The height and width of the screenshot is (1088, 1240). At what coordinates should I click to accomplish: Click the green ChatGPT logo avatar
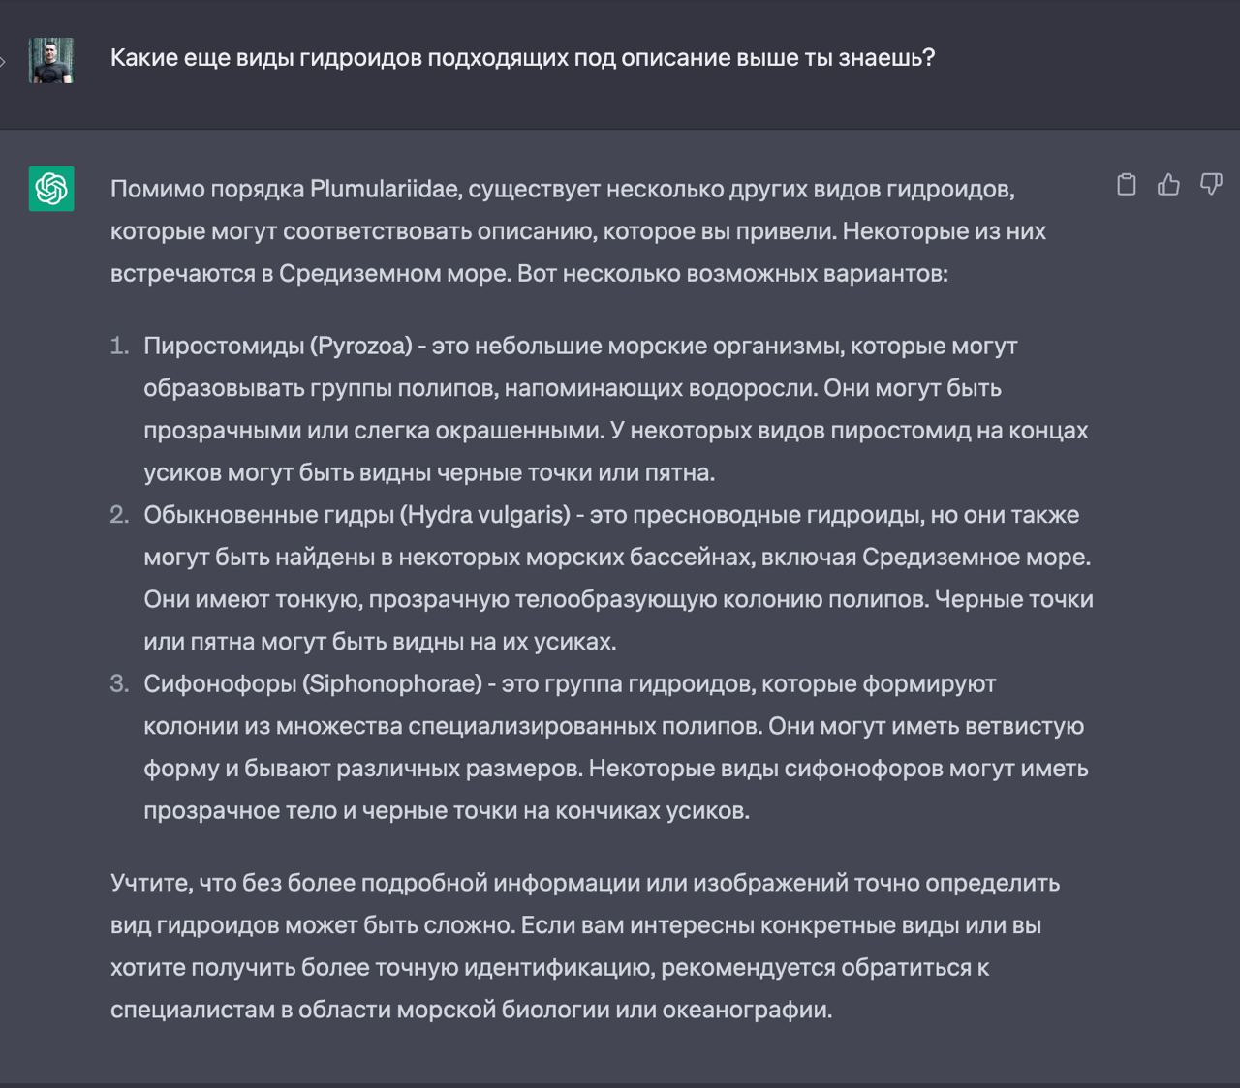[51, 188]
